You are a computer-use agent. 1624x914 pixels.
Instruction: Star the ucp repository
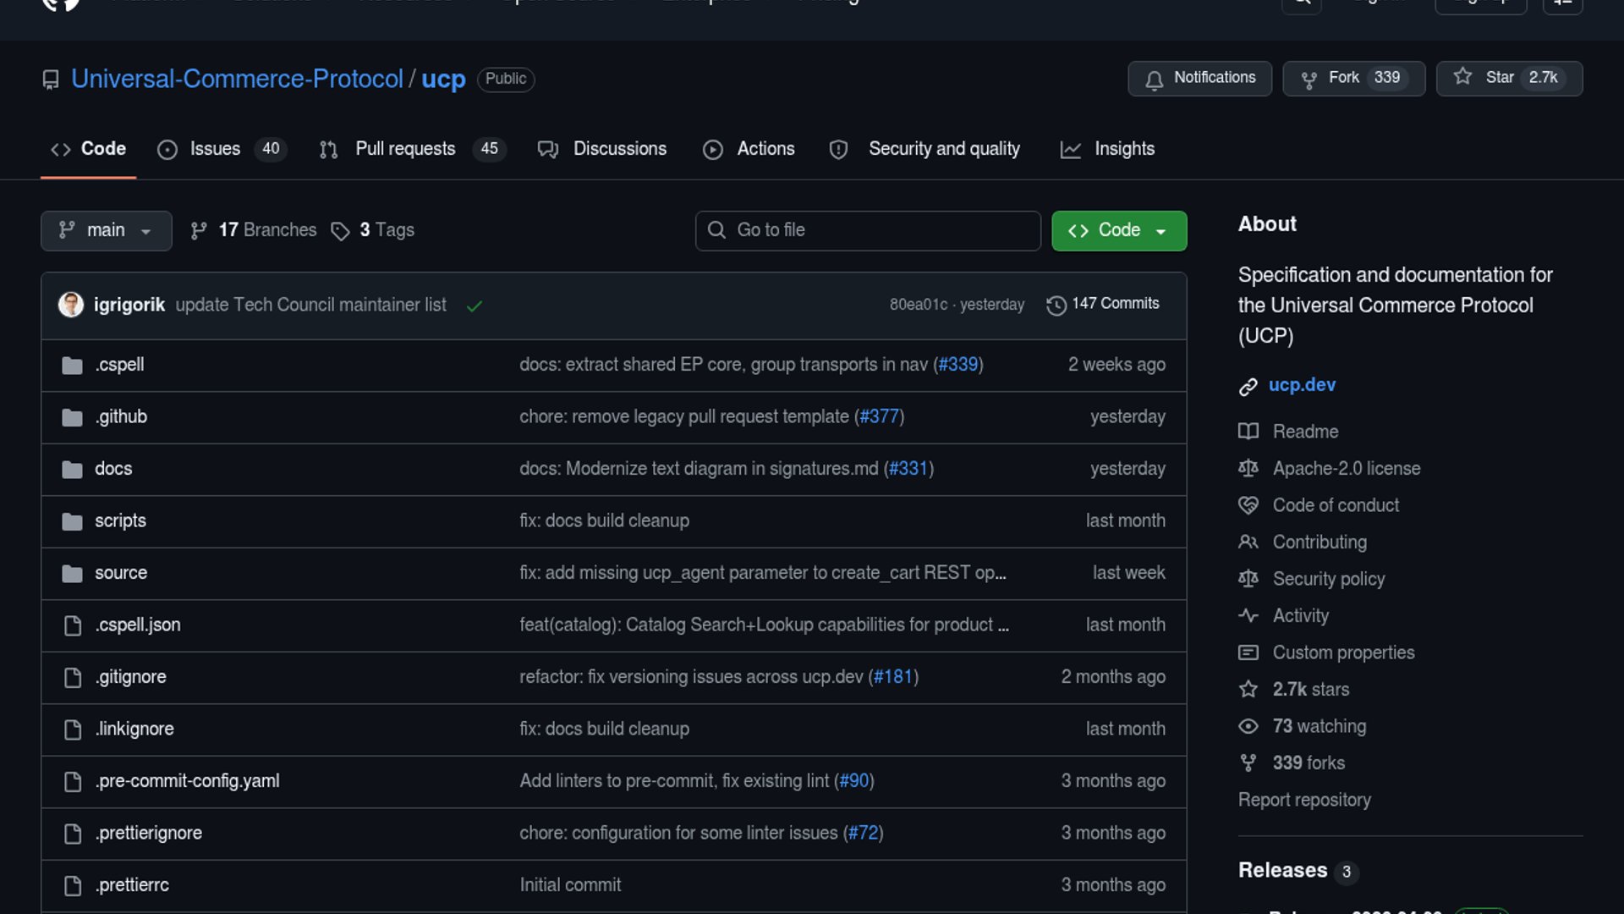[x=1509, y=78]
